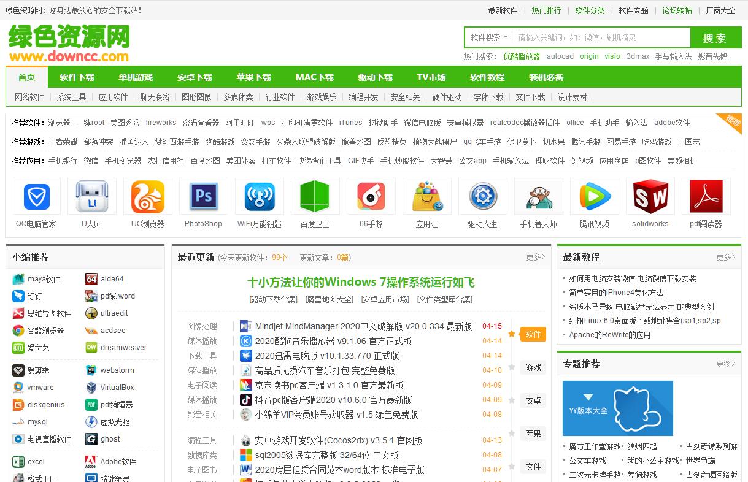Click the 绿色资源网 site logo
This screenshot has height=482, width=748.
[x=69, y=43]
